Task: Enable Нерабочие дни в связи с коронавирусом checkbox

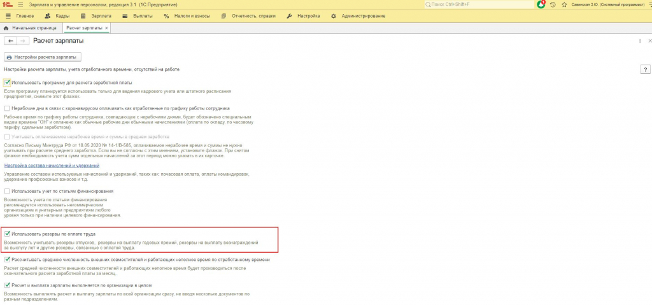Action: (x=6, y=108)
